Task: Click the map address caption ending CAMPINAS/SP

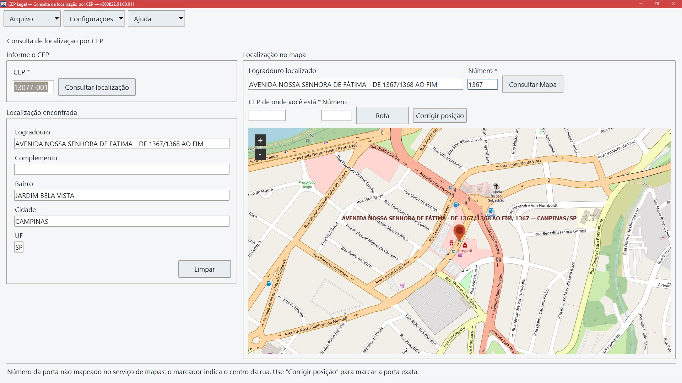Action: click(x=459, y=218)
